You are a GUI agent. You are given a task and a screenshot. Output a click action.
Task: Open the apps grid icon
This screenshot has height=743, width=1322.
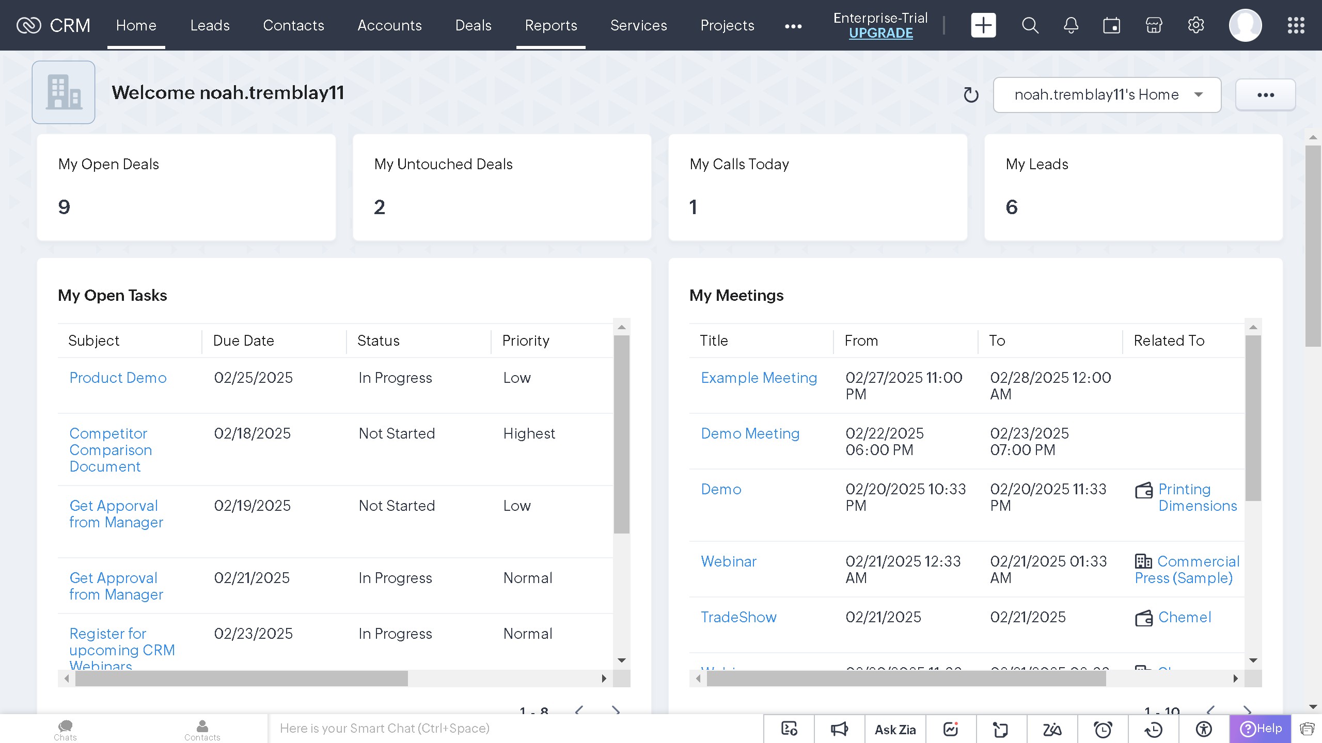coord(1296,25)
